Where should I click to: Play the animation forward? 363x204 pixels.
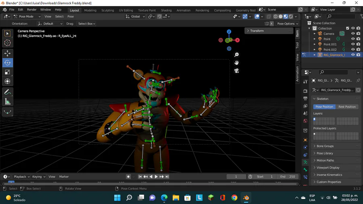click(x=156, y=177)
